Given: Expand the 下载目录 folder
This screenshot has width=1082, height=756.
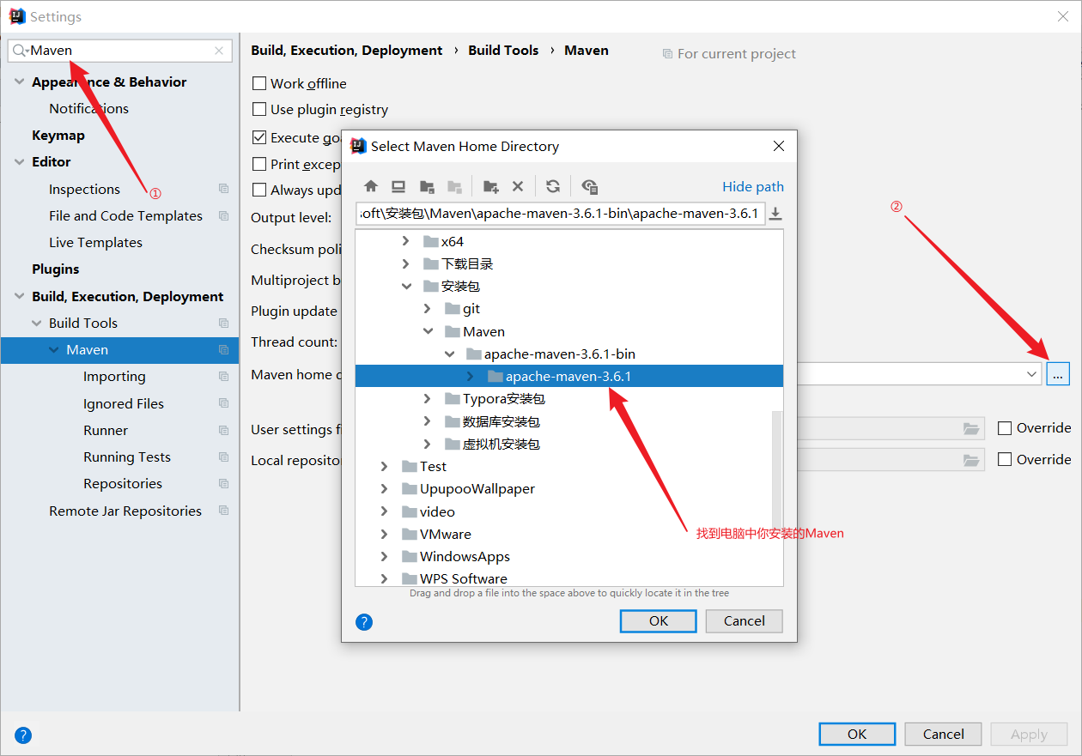Looking at the screenshot, I should (x=406, y=263).
